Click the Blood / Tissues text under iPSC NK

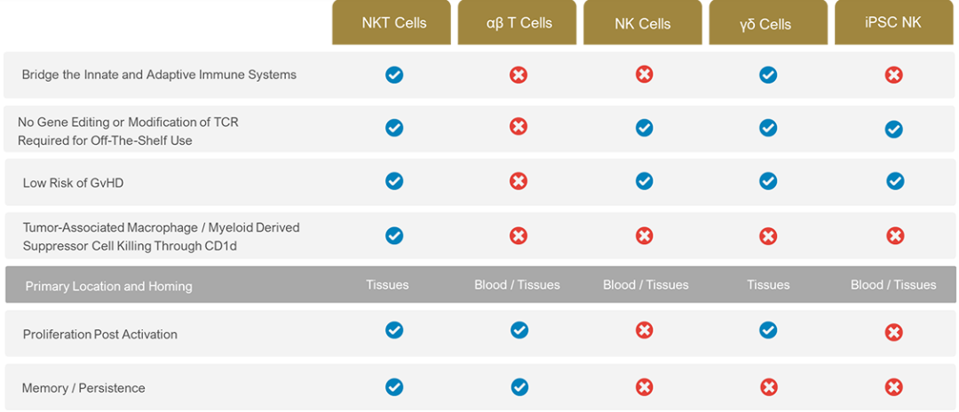click(893, 285)
